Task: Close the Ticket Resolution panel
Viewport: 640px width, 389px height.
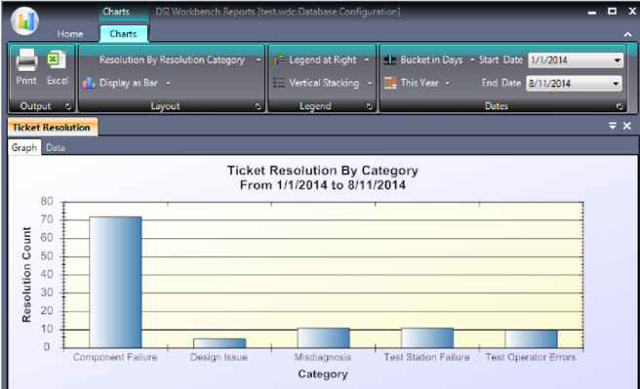Action: (627, 126)
